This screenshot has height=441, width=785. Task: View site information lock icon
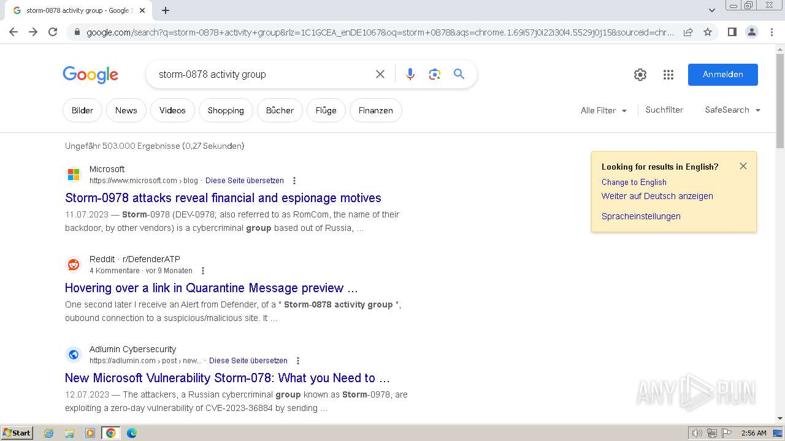(x=77, y=32)
